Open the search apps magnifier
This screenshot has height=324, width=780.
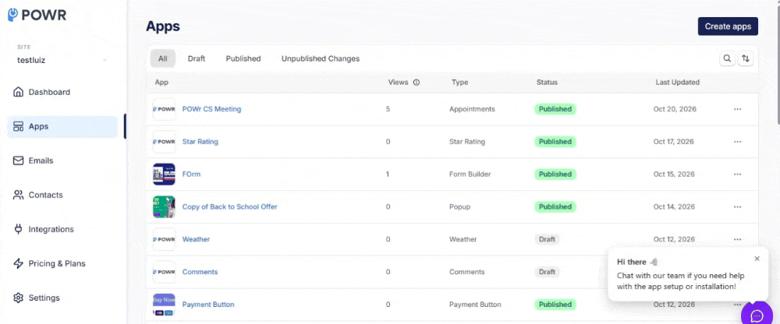click(x=727, y=58)
